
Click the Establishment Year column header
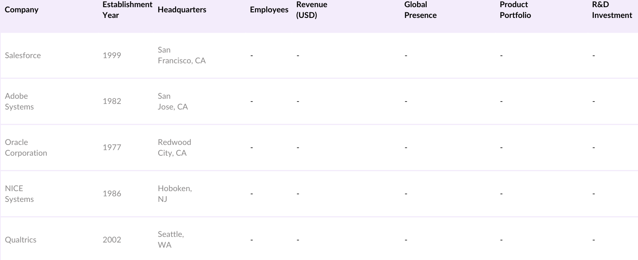tap(127, 10)
